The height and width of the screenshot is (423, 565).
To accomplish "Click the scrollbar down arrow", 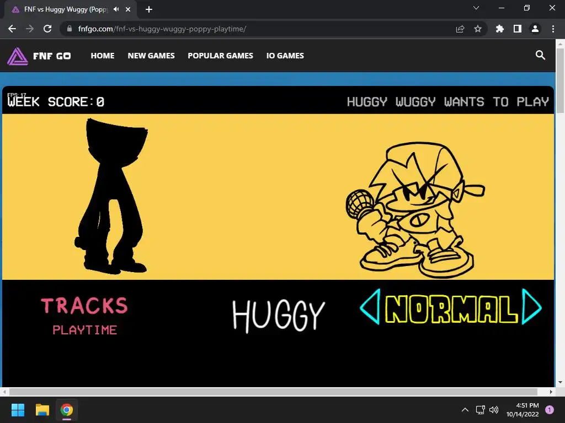I will [x=560, y=382].
